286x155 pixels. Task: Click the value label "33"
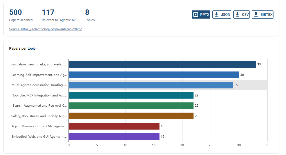pos(259,64)
